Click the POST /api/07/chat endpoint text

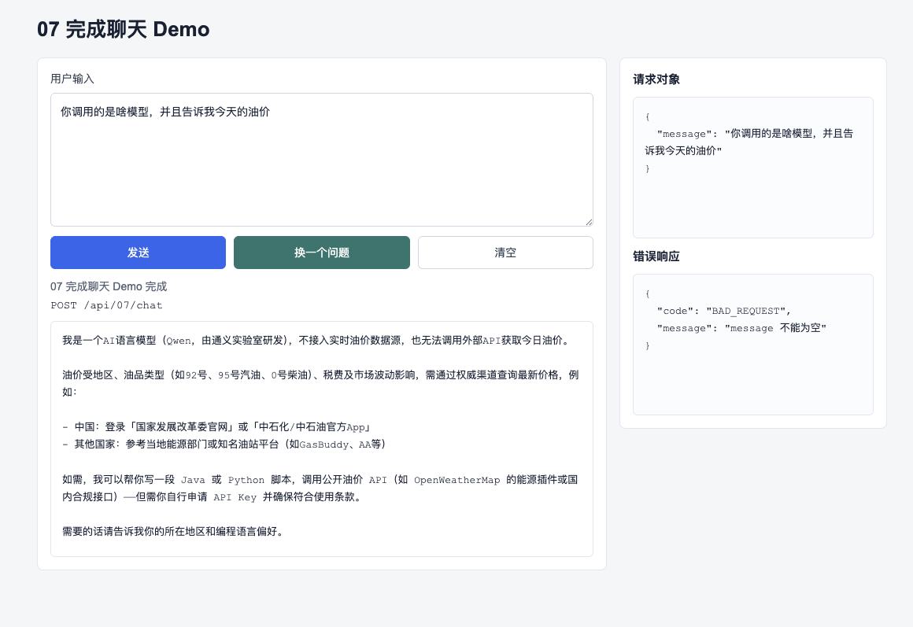click(106, 305)
